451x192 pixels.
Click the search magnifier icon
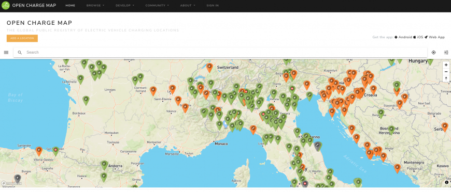click(x=20, y=53)
